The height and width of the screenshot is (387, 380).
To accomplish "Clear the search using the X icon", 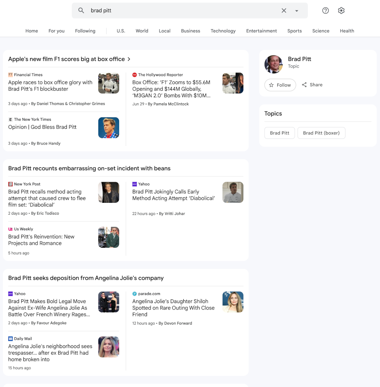I will pos(284,10).
